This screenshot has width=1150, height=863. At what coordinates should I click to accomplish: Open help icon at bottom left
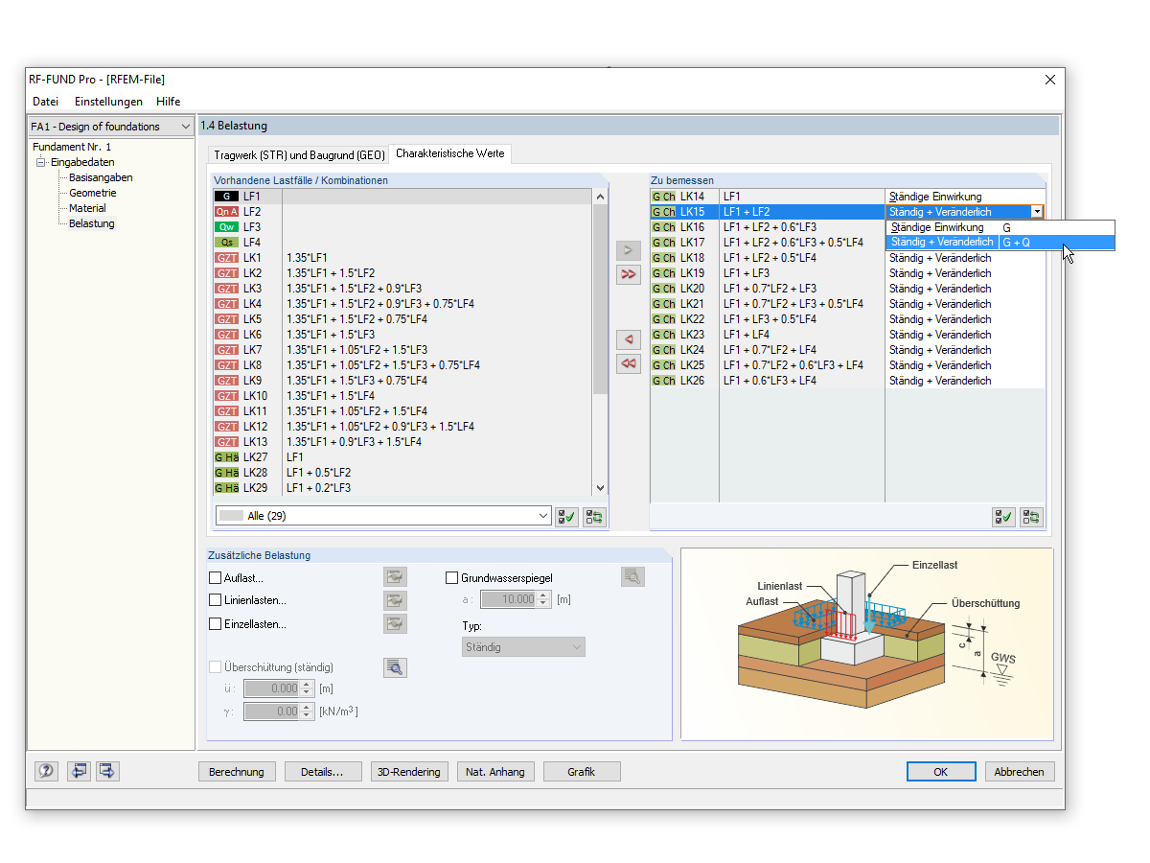46,771
